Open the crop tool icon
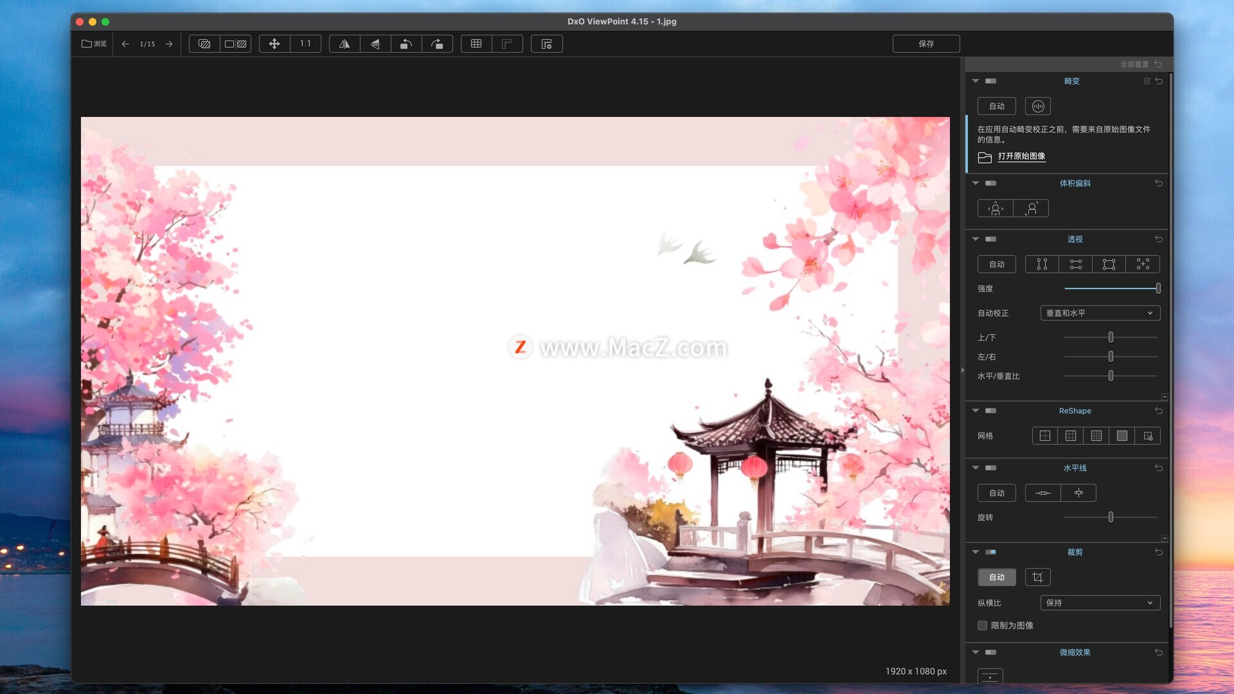Screen dimensions: 1234x694 1037,577
